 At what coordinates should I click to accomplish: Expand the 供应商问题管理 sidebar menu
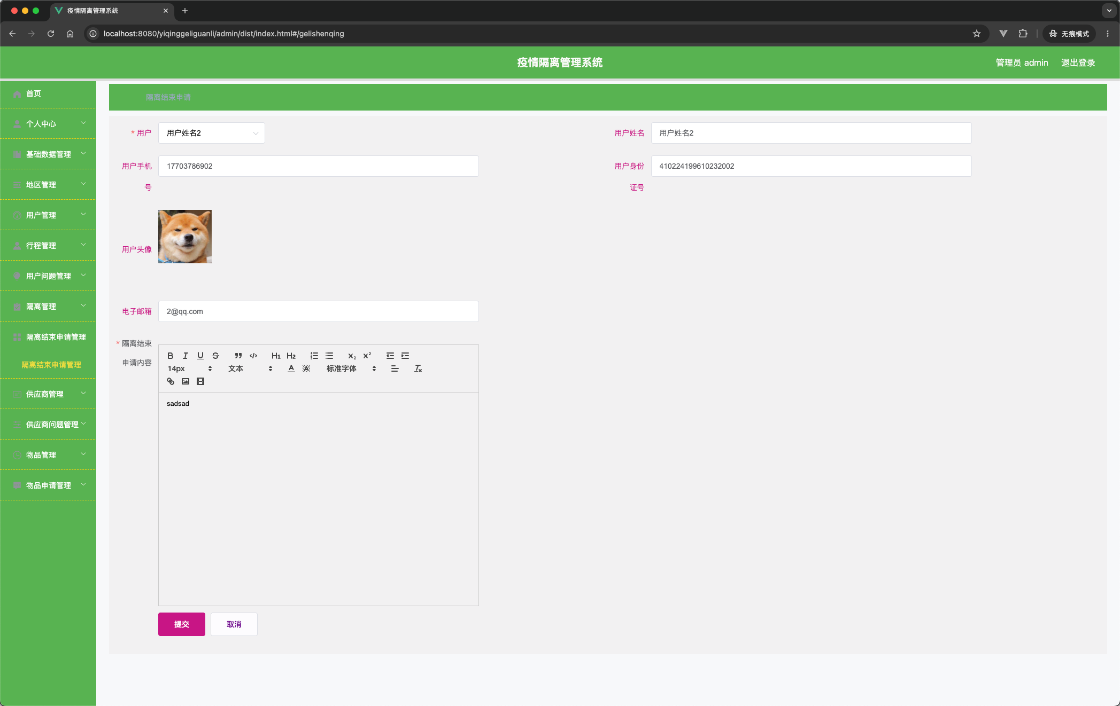(48, 425)
